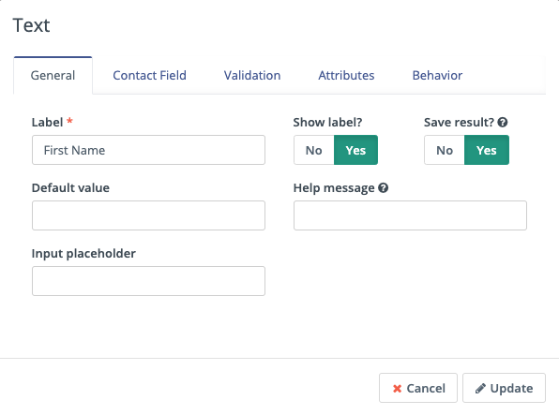
Task: Click the Update button
Action: pyautogui.click(x=504, y=388)
